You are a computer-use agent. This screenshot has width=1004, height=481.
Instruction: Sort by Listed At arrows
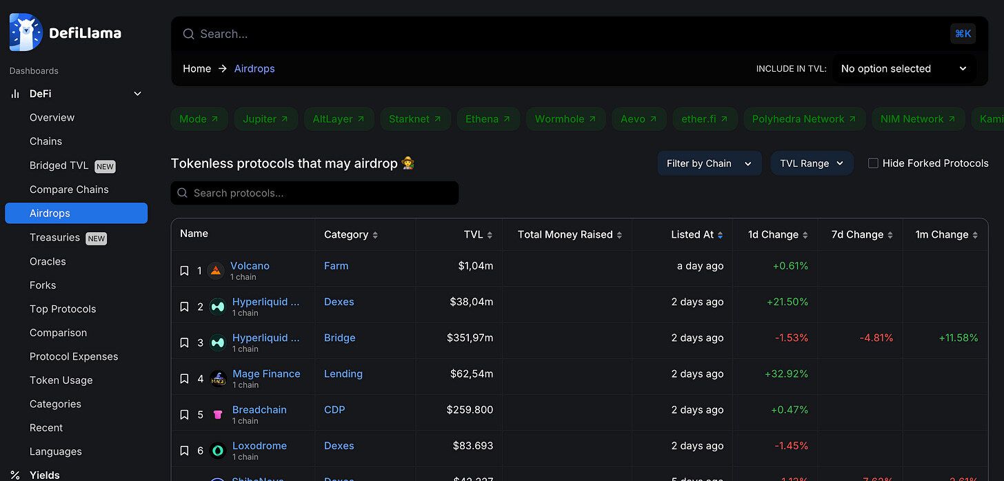(720, 235)
